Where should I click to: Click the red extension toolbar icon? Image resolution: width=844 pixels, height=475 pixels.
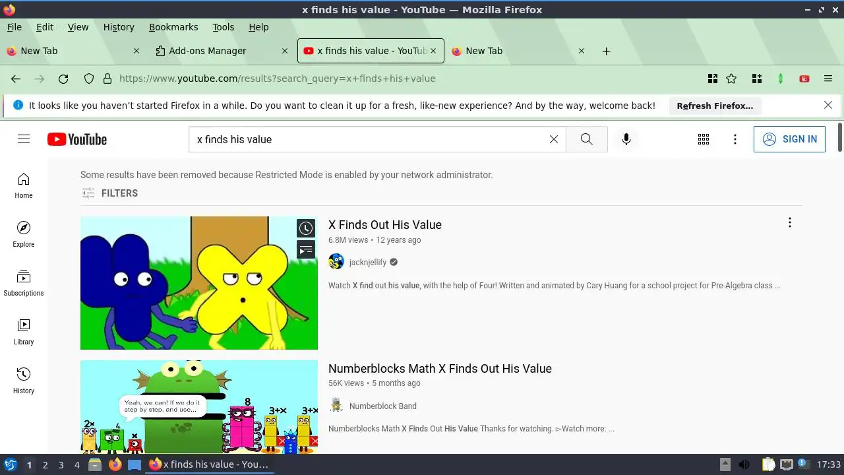[x=804, y=79]
